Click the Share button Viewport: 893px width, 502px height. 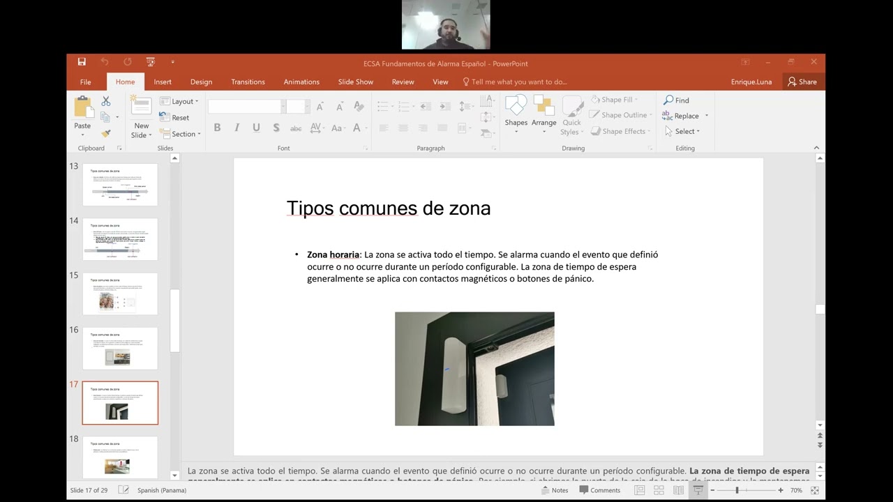pos(802,82)
